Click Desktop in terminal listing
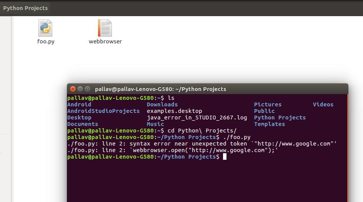 click(x=79, y=118)
